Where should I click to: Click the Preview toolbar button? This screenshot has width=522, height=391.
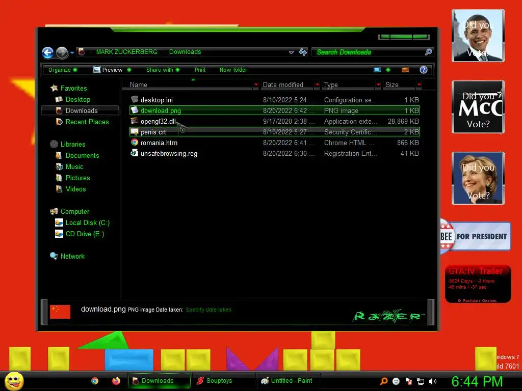click(108, 70)
